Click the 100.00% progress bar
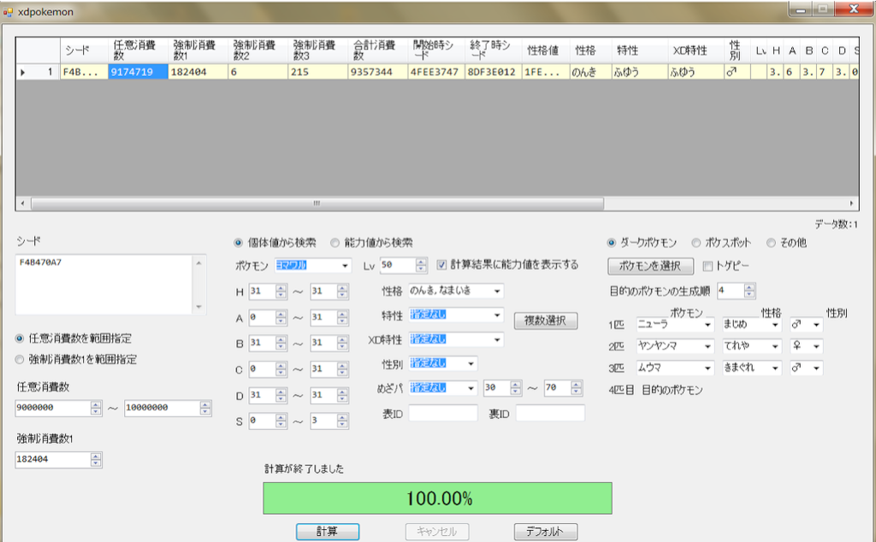The height and width of the screenshot is (542, 876). (x=437, y=498)
